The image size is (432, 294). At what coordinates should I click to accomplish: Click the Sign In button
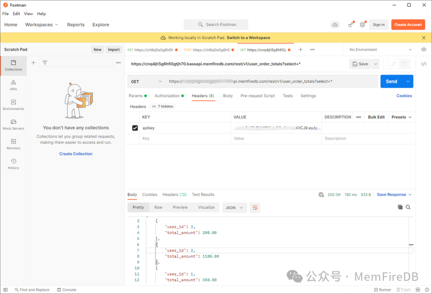coord(379,24)
